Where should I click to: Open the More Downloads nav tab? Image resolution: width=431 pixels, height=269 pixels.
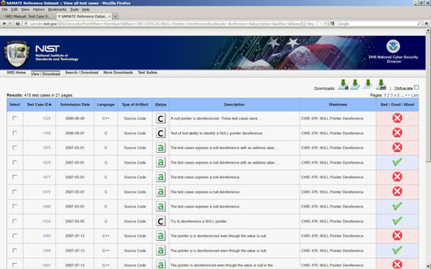[x=118, y=72]
